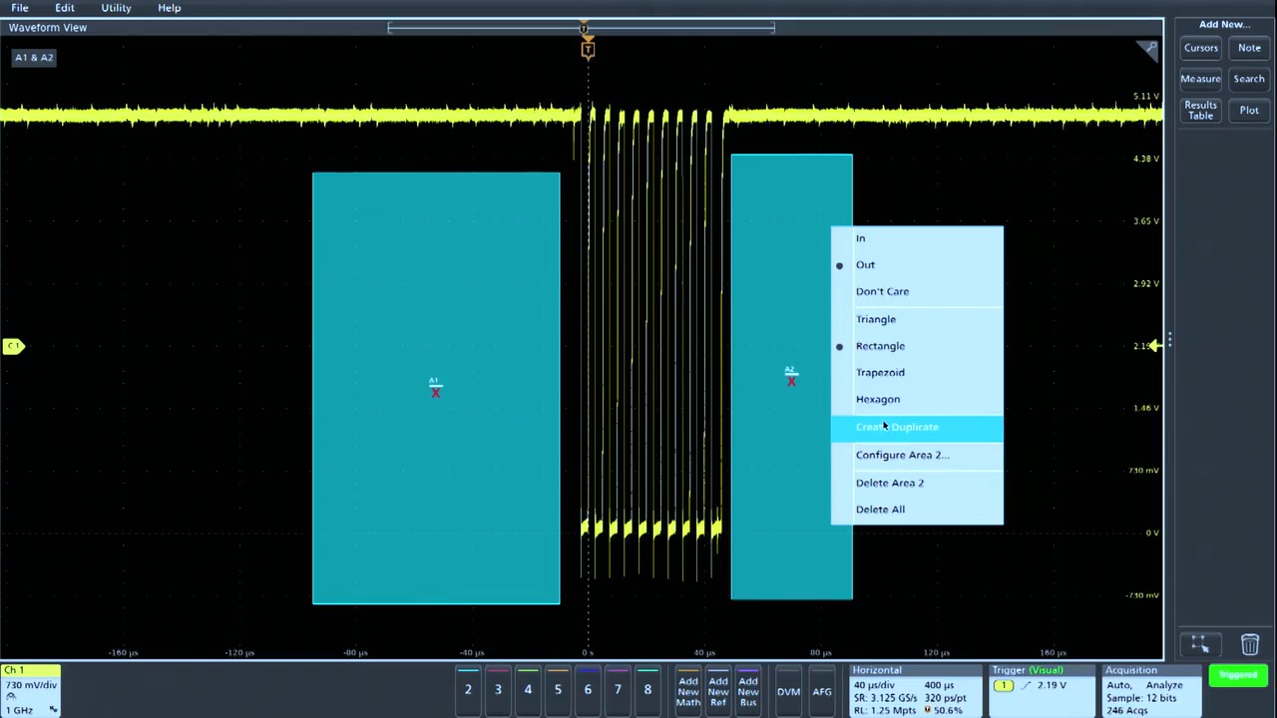
Task: Click Add New Math button
Action: [x=688, y=691]
